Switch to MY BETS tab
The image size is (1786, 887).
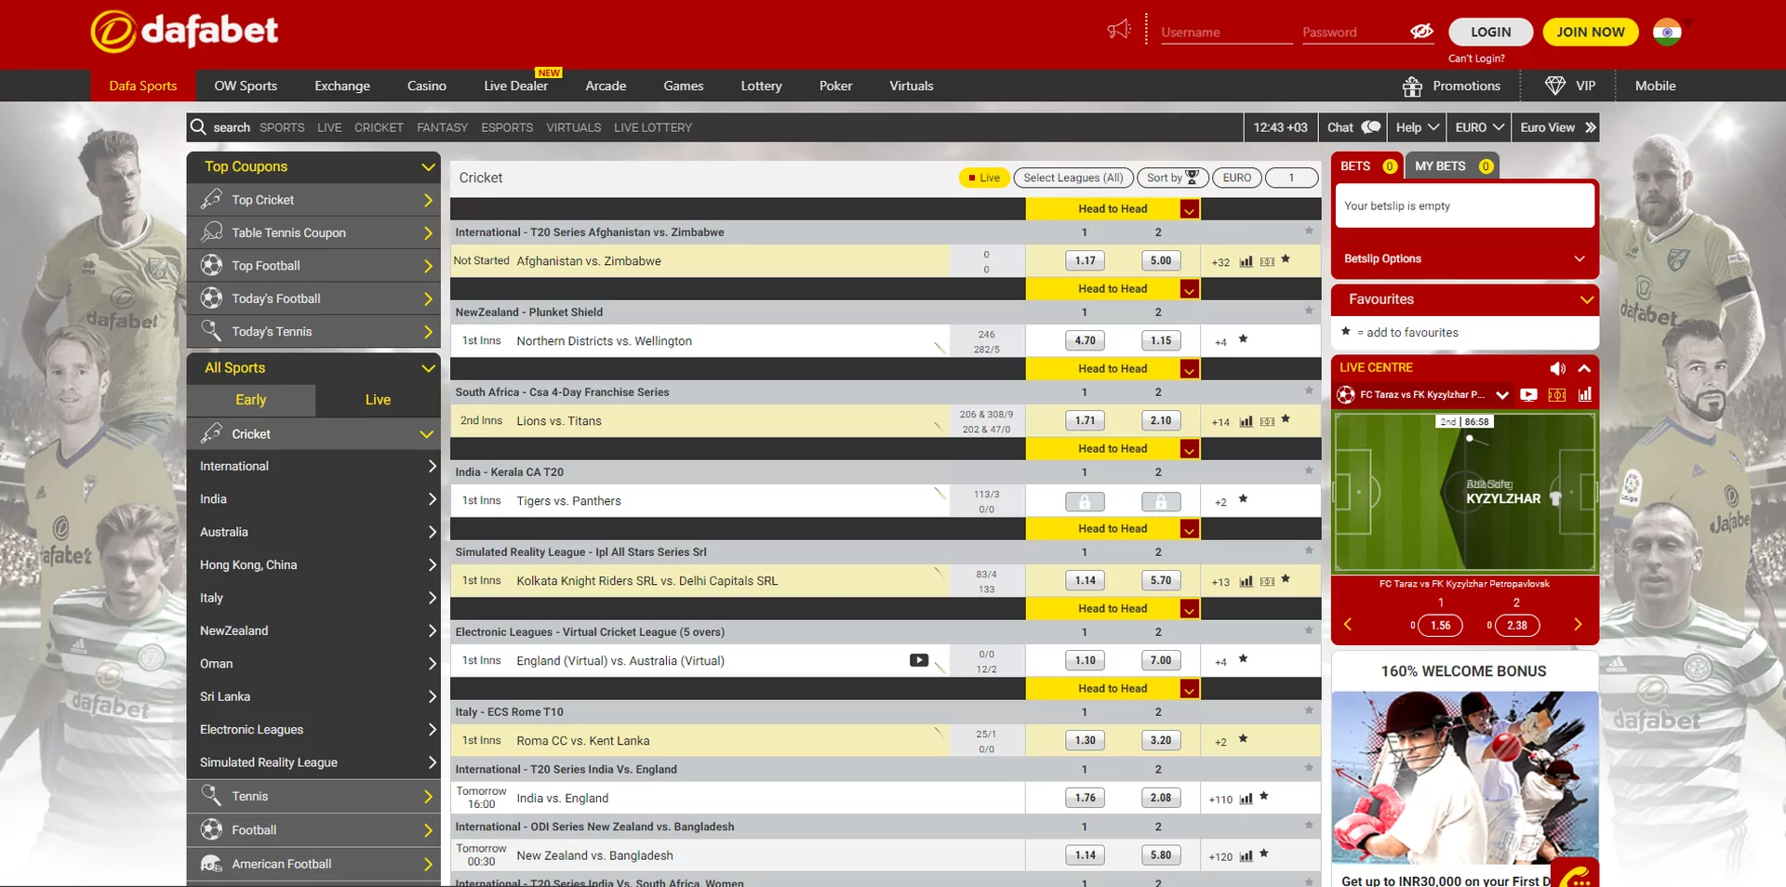(x=1452, y=166)
